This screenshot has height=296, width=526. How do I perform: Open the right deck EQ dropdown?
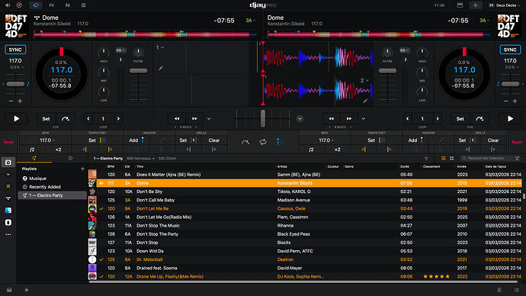tap(405, 50)
